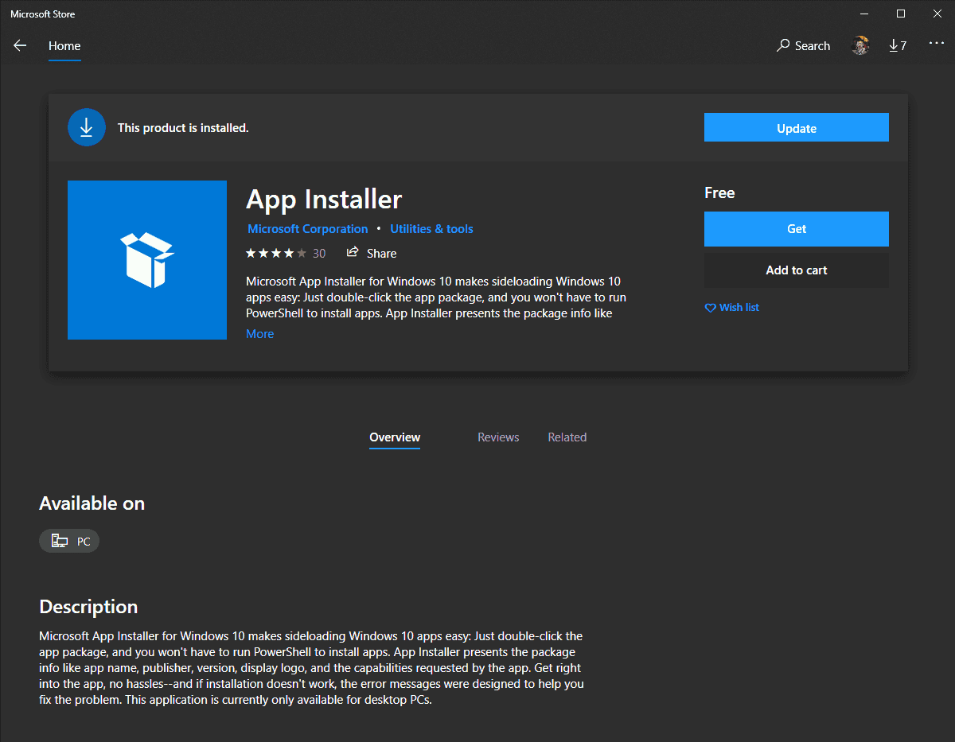The height and width of the screenshot is (742, 955).
Task: Click the star rating with 30 reviews
Action: click(x=285, y=254)
